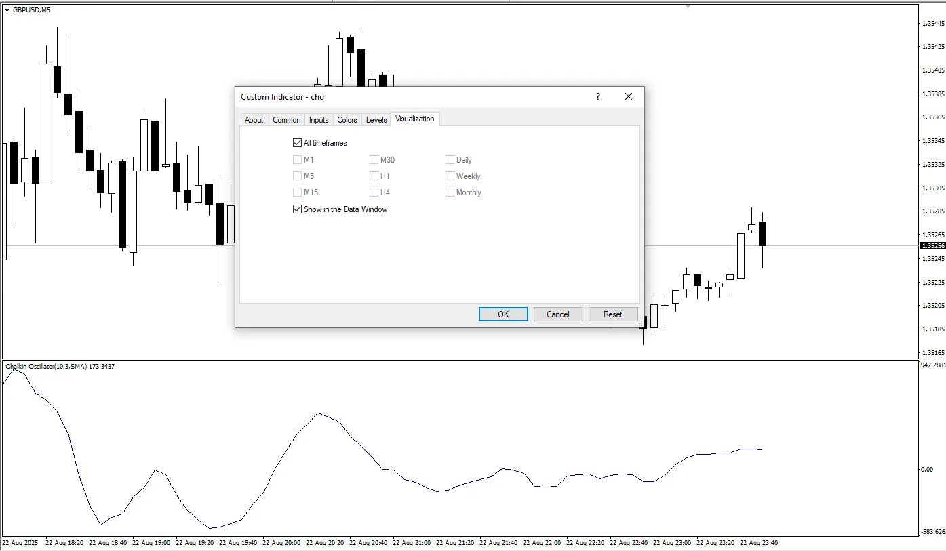Toggle the Weekly timeframe checkbox
The height and width of the screenshot is (551, 946).
click(450, 176)
